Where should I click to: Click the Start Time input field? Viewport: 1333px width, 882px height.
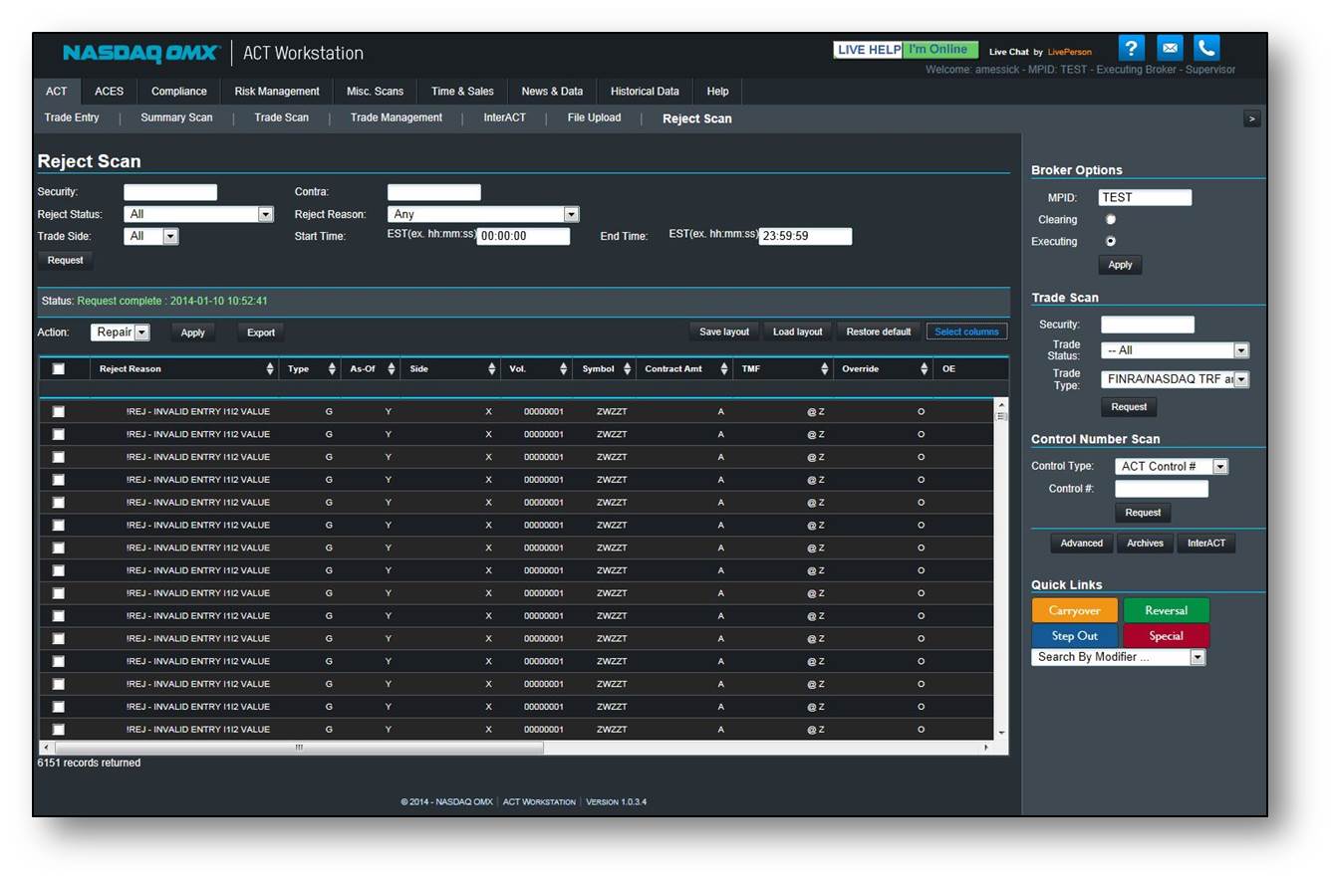(x=524, y=236)
